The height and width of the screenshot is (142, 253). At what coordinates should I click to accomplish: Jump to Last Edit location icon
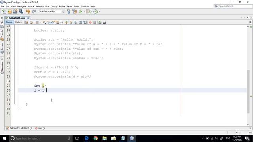pyautogui.click(x=27, y=22)
